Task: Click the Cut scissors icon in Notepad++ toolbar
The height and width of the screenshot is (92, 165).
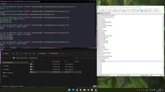Action: 112,11
